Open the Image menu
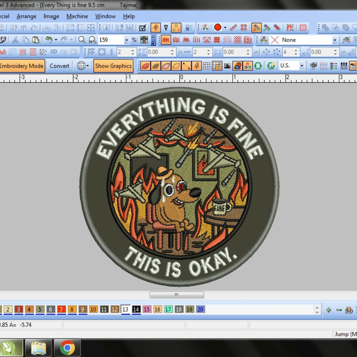The image size is (357, 357). pyautogui.click(x=51, y=16)
